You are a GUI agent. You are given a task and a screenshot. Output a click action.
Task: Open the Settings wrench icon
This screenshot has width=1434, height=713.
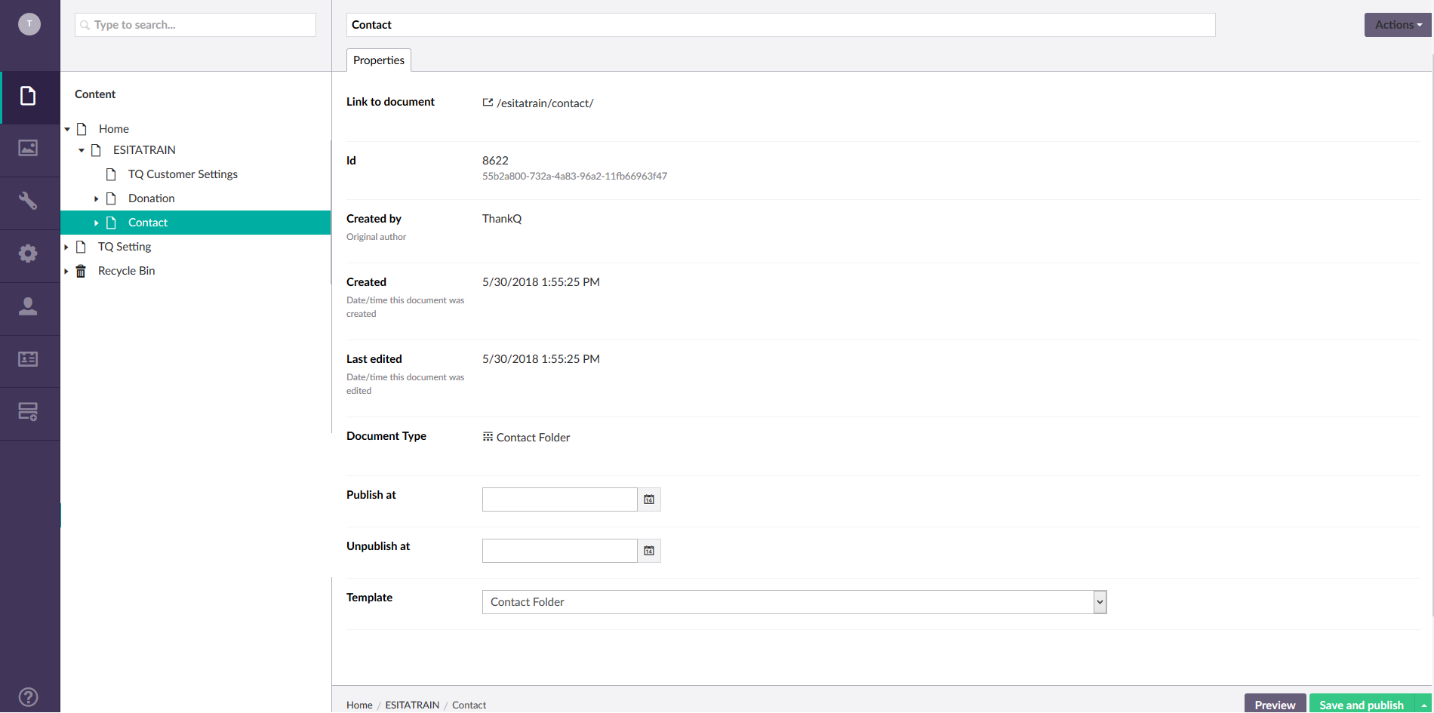(x=29, y=201)
